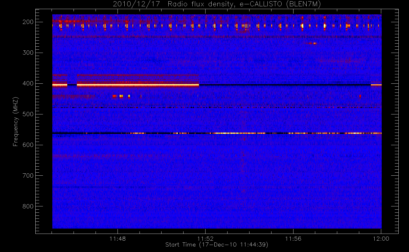Screen dimensions: 409x252
Task: Click the 11:56 time tick label
Action: (293, 239)
